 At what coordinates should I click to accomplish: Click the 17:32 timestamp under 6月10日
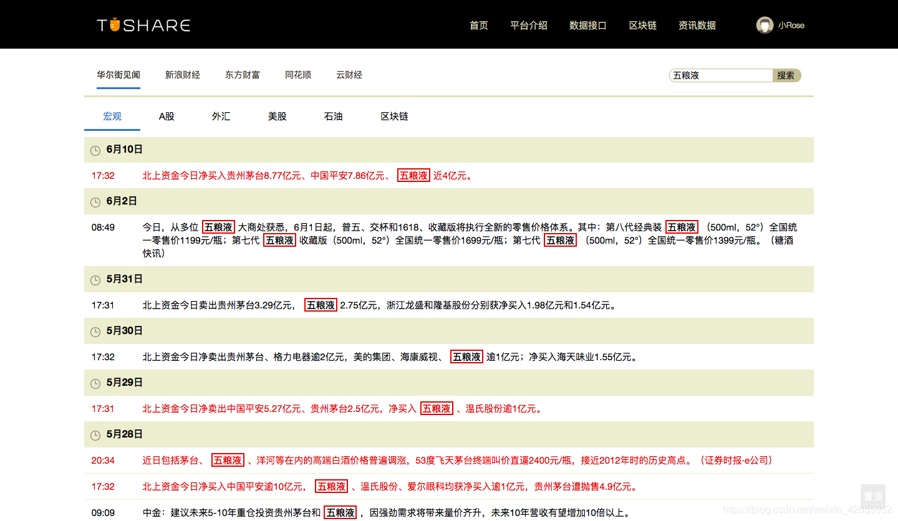click(x=103, y=176)
